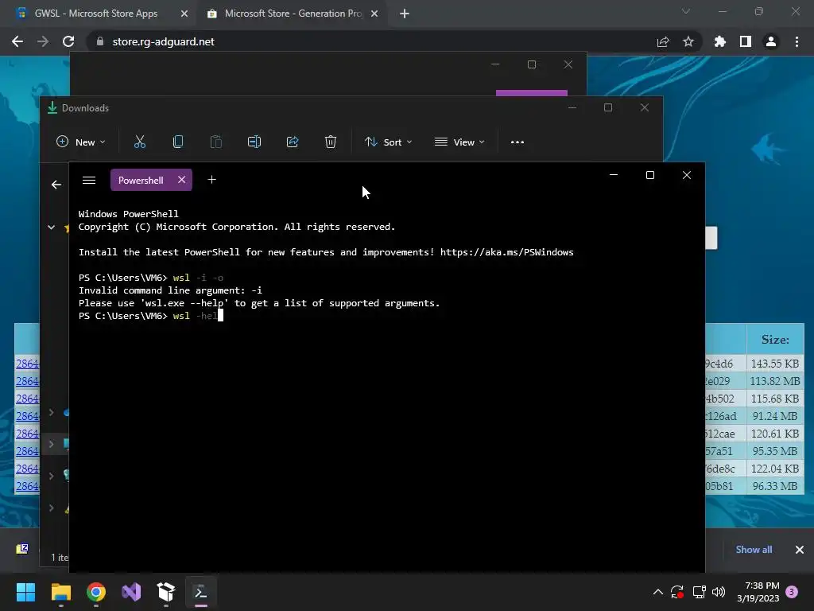Image resolution: width=814 pixels, height=611 pixels.
Task: Switch to Microsoft Store - Generation tab
Action: pos(293,14)
